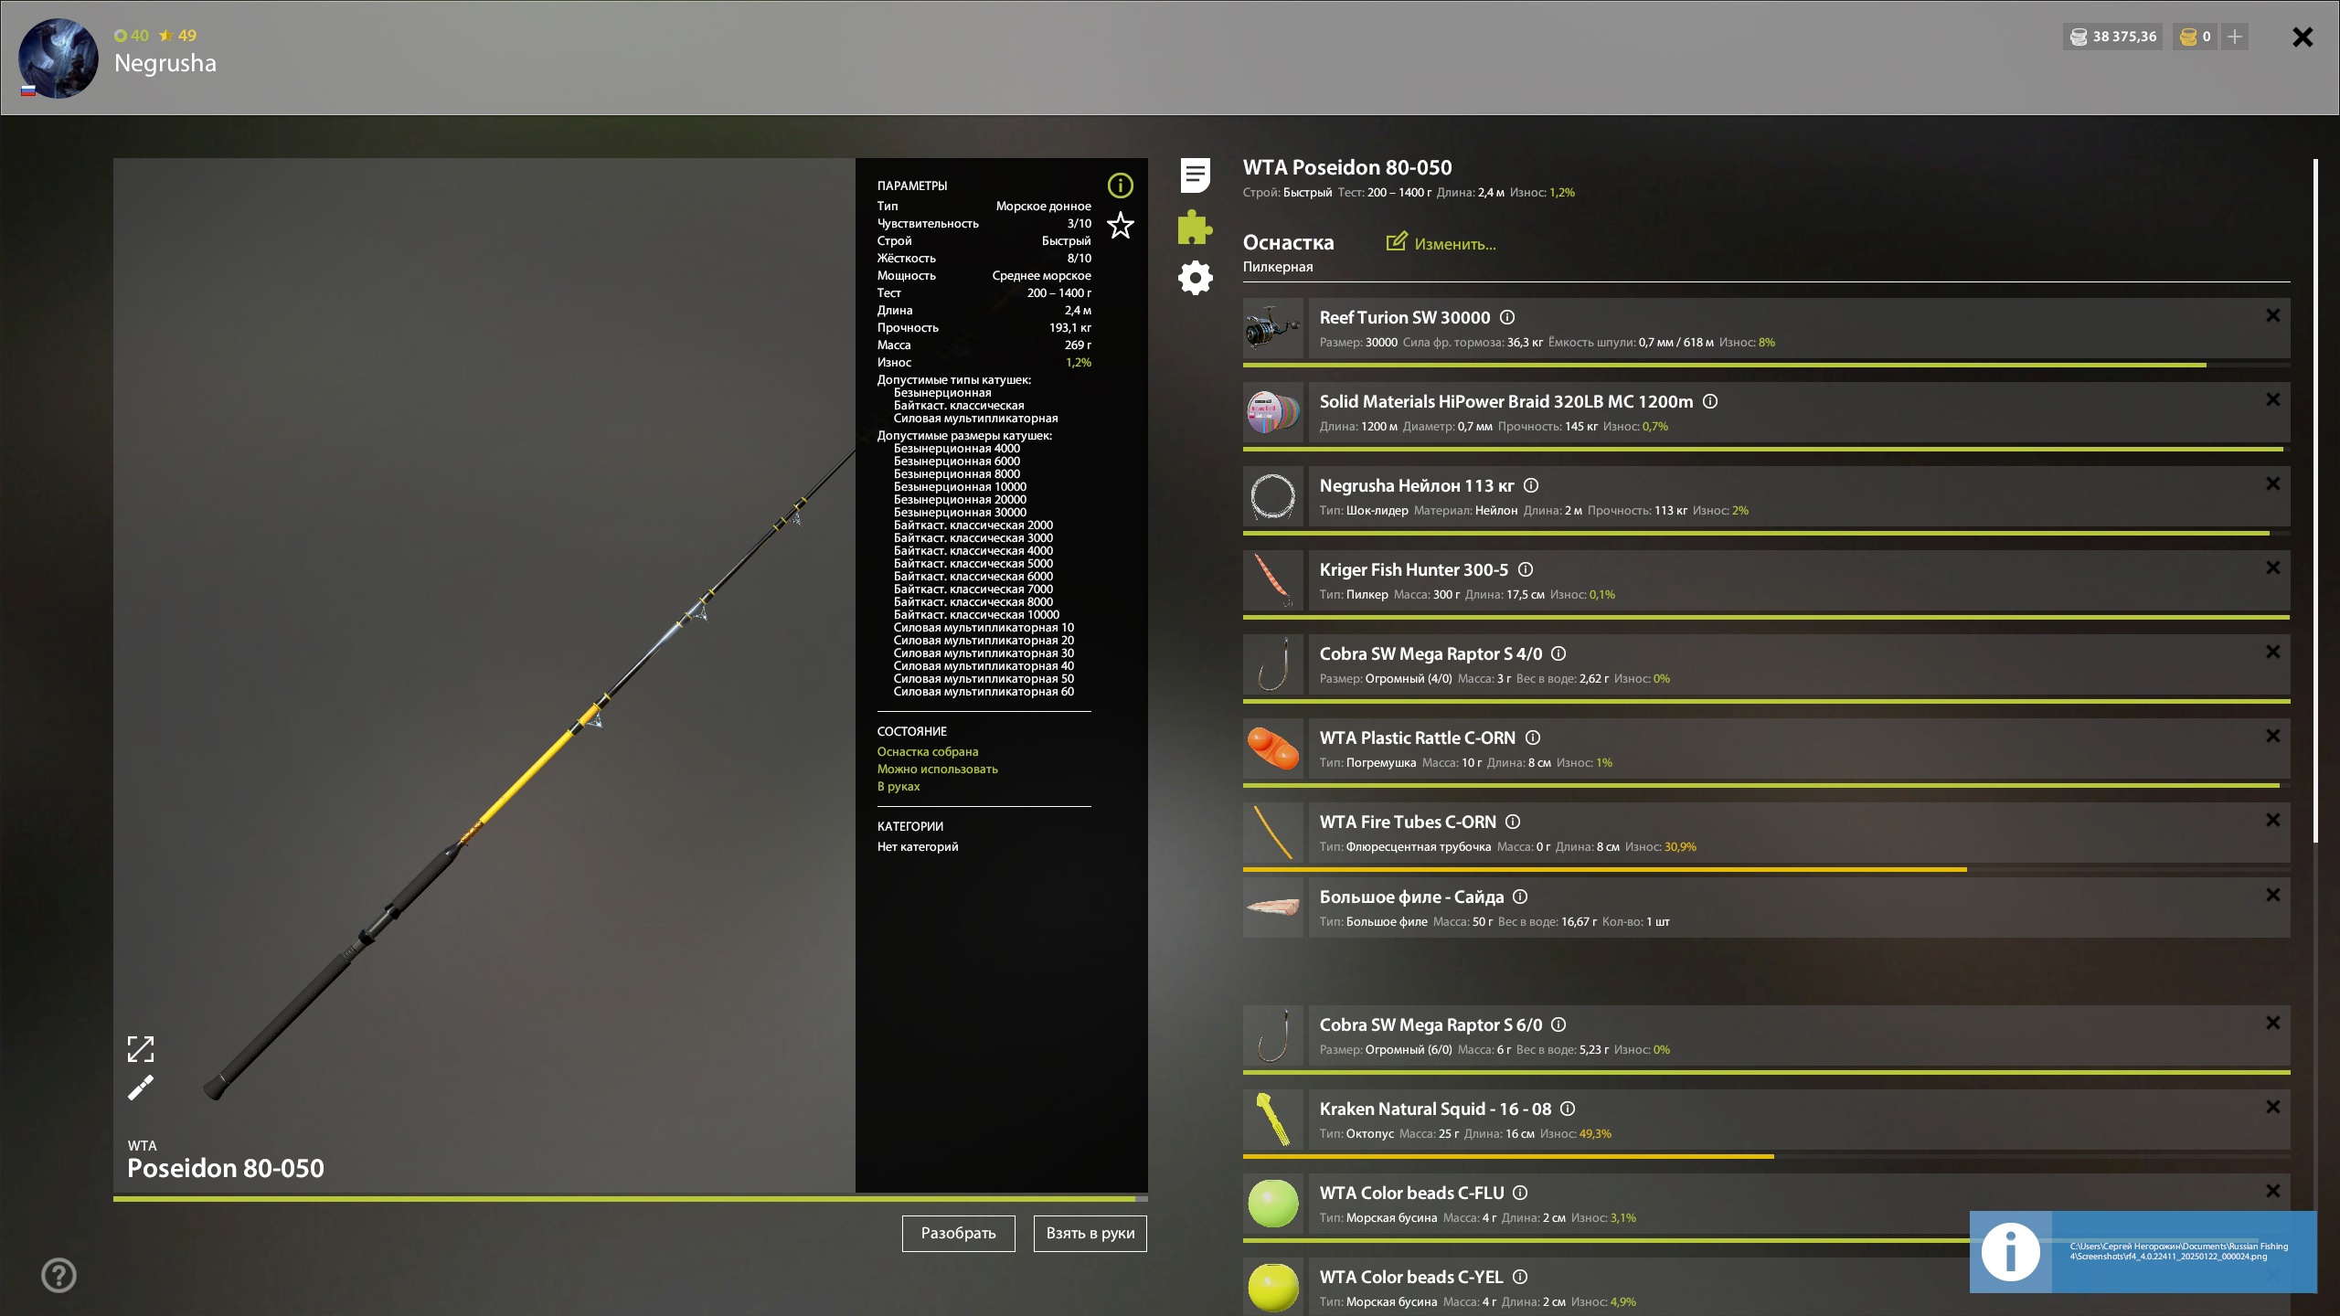Open info for Kriger Fish Hunter 300-5

[1526, 569]
